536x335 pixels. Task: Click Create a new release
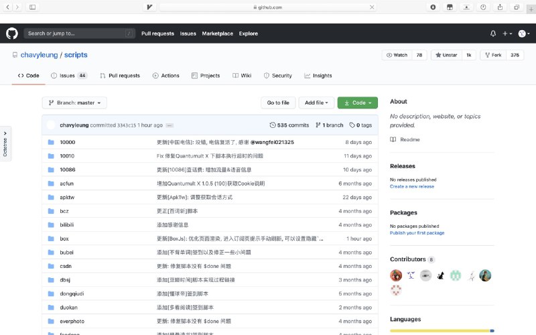(412, 186)
